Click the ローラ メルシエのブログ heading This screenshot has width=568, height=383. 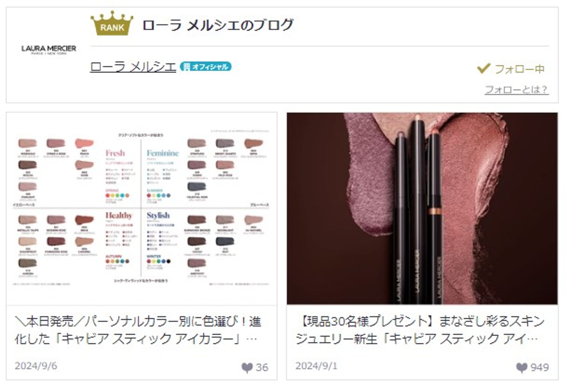click(218, 25)
